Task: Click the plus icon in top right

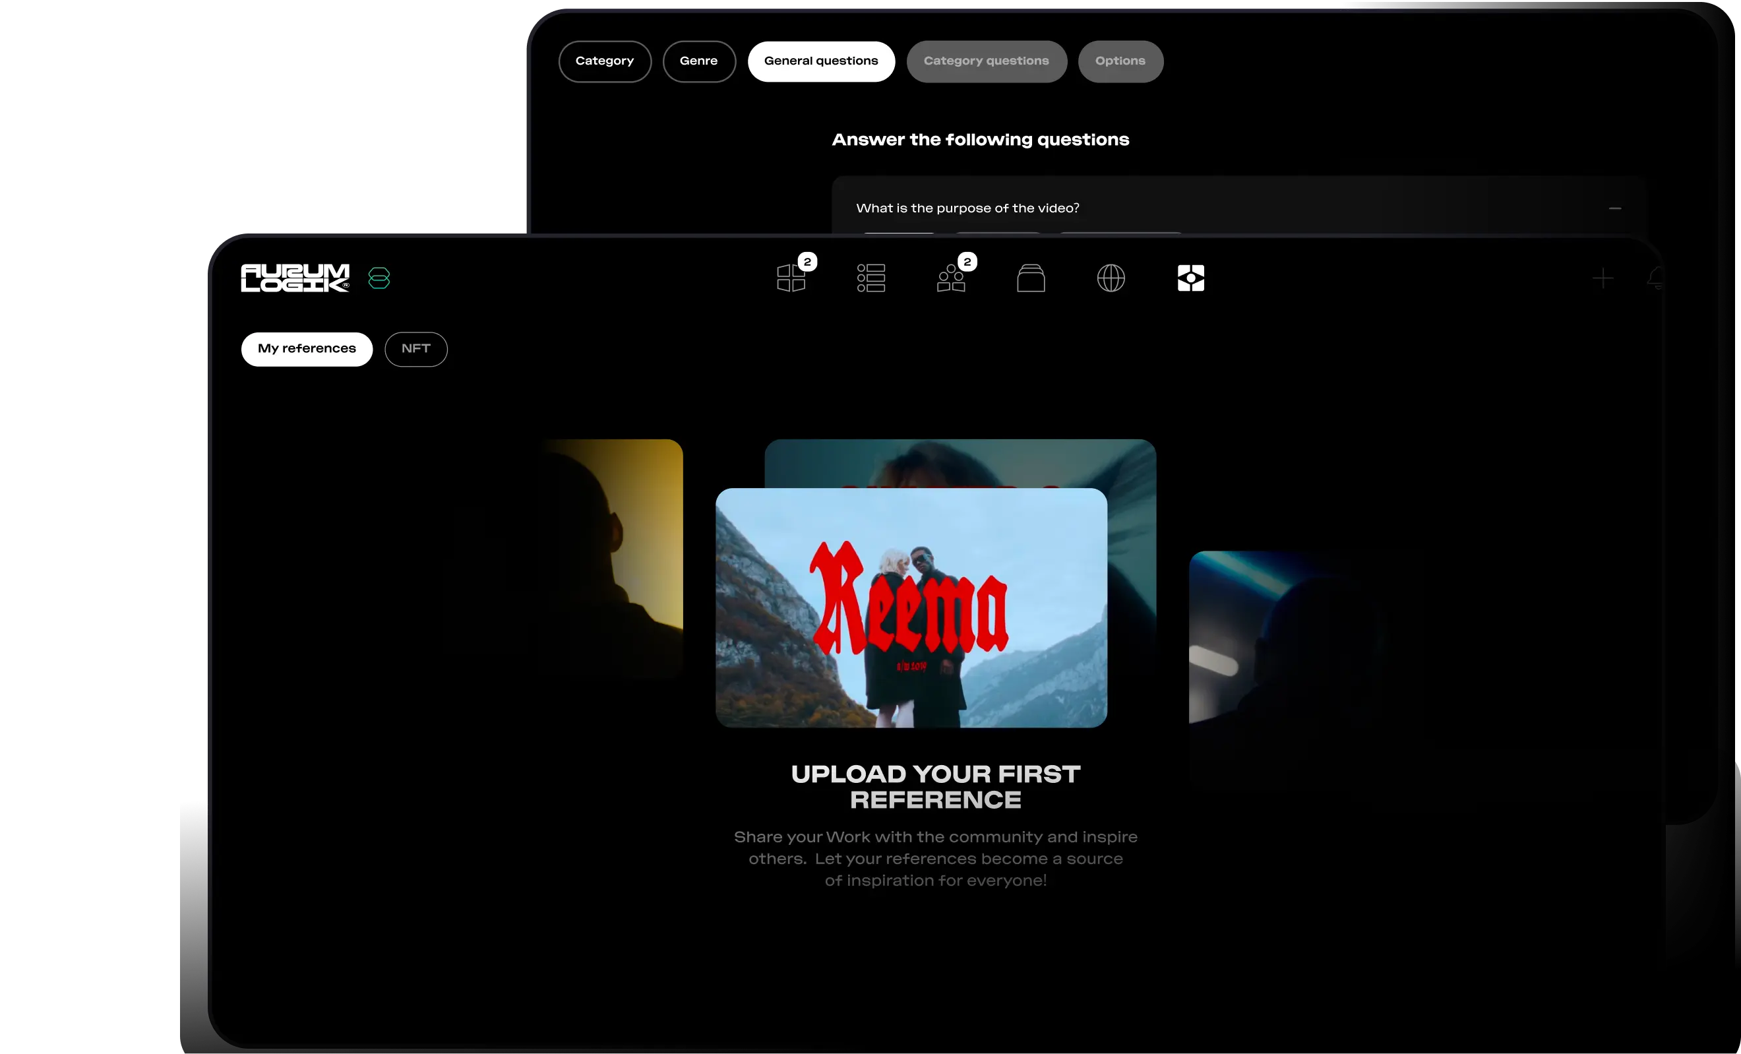Action: click(x=1603, y=278)
